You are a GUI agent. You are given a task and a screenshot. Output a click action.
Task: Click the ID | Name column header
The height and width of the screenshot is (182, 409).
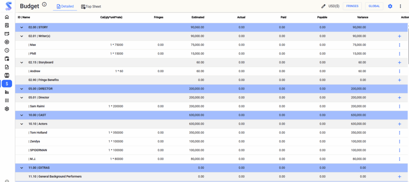tap(24, 18)
